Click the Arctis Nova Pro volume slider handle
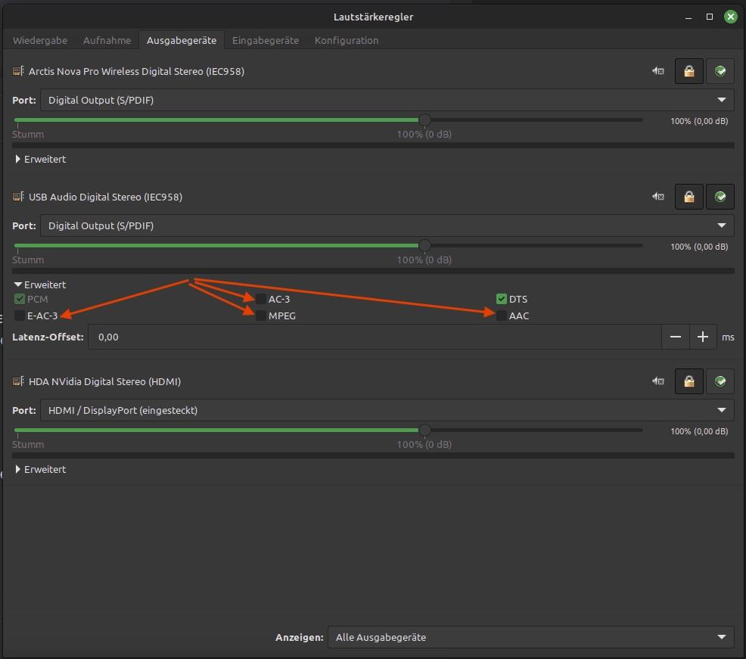 (425, 120)
